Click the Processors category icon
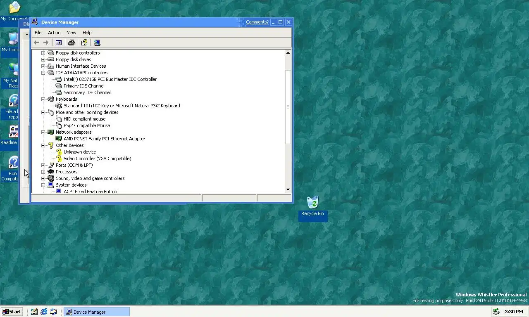This screenshot has height=317, width=529. [x=51, y=172]
